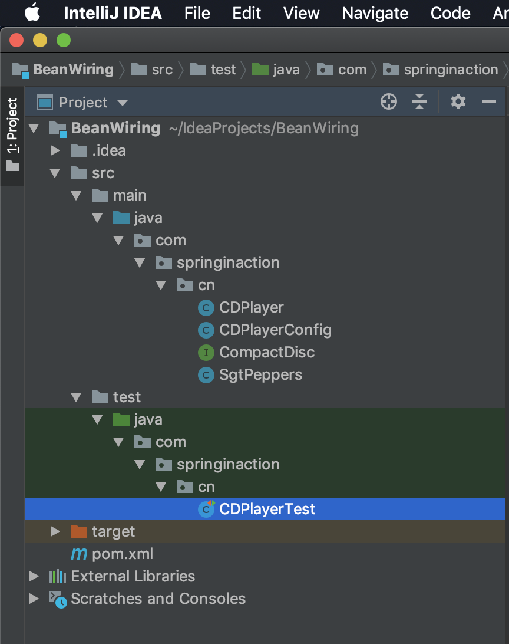509x644 pixels.
Task: Open the Project view dropdown arrow
Action: coord(123,103)
